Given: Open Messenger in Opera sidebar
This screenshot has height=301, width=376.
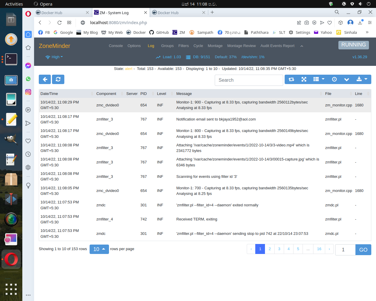Looking at the screenshot, I should (x=28, y=66).
